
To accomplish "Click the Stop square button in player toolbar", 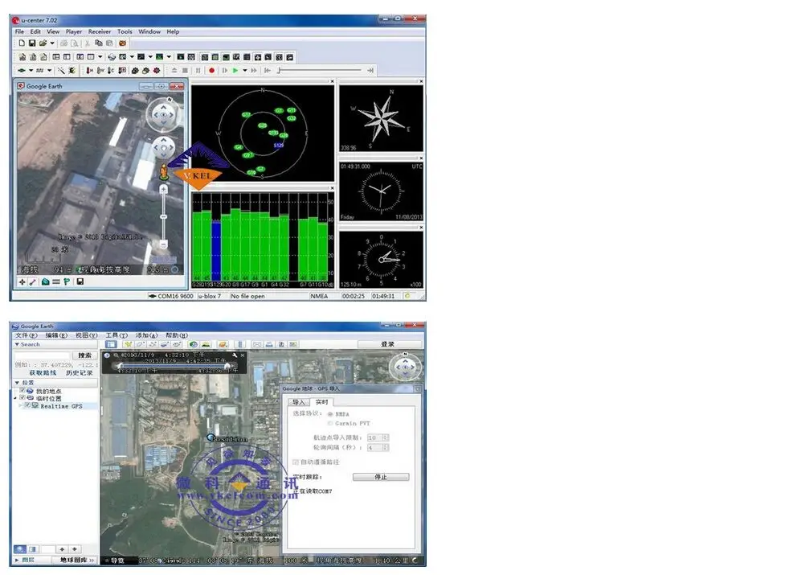I will tap(186, 71).
